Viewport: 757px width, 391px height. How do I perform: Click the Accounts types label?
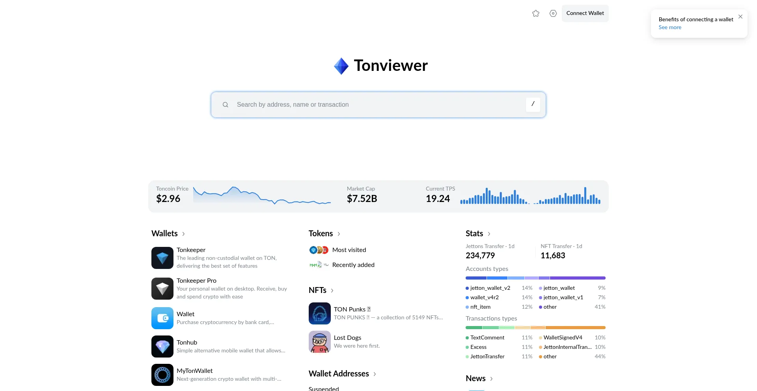click(x=487, y=269)
